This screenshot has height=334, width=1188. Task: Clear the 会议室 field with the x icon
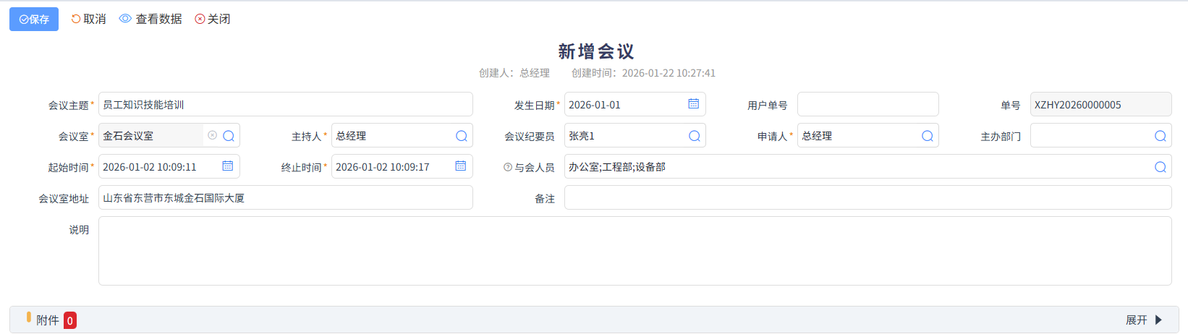point(212,135)
